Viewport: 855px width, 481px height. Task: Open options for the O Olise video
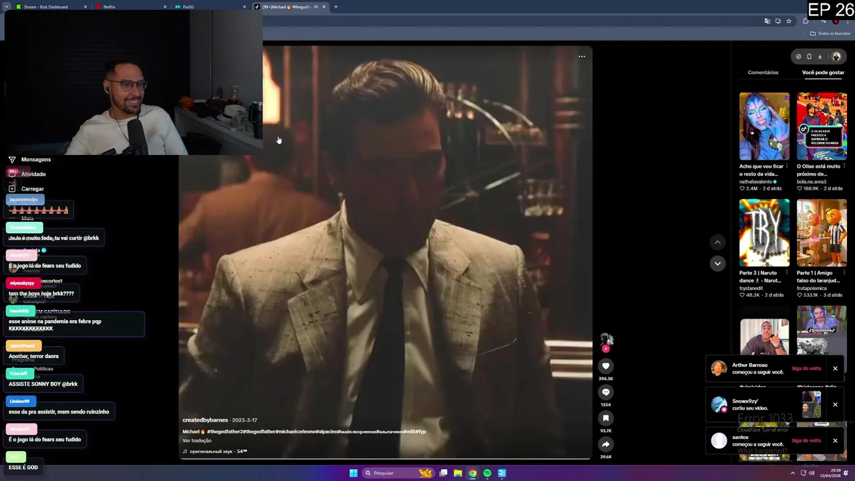(844, 166)
